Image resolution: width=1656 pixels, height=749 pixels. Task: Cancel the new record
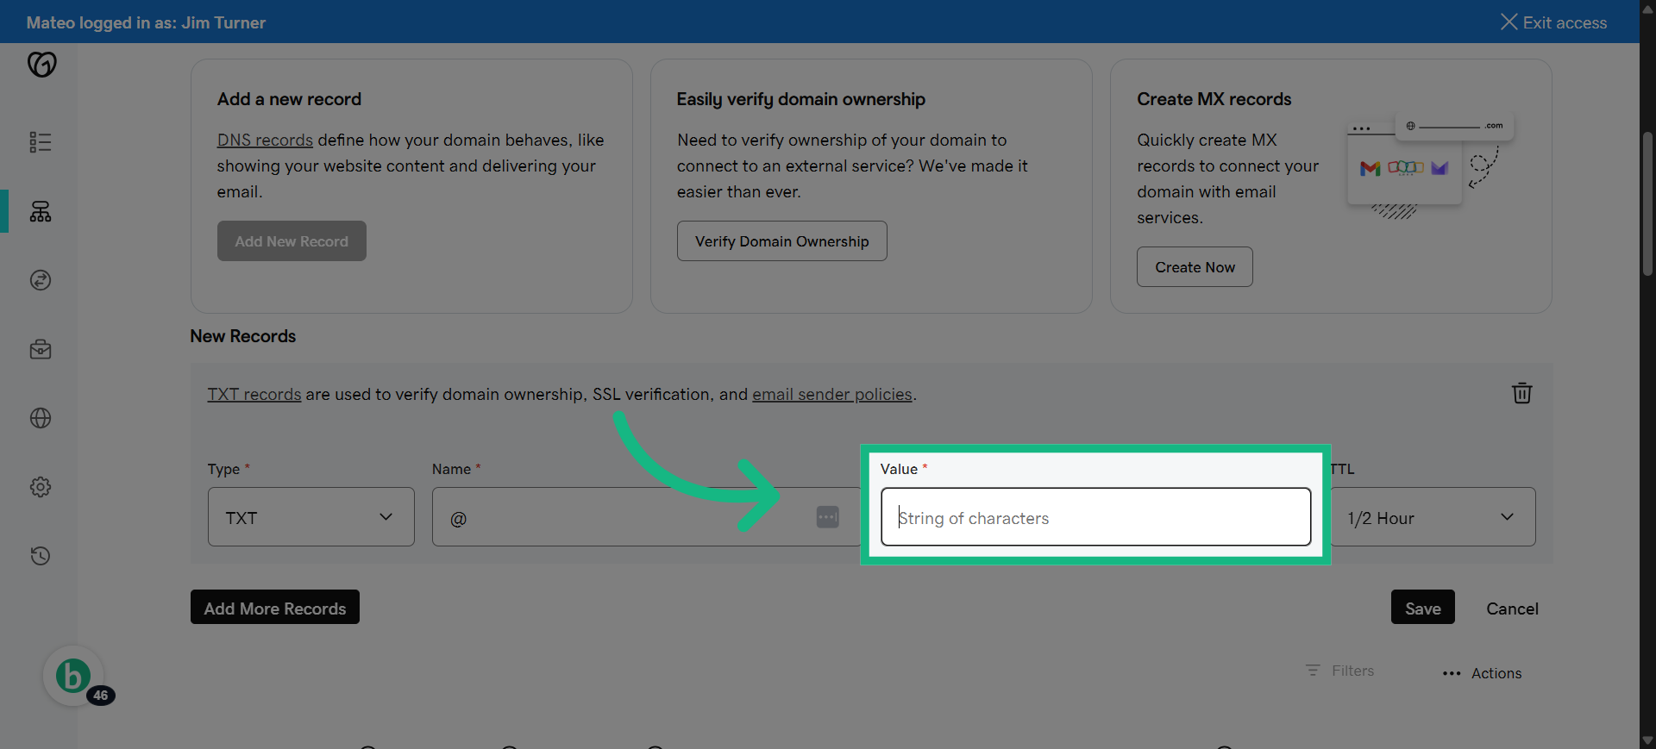[x=1512, y=609]
